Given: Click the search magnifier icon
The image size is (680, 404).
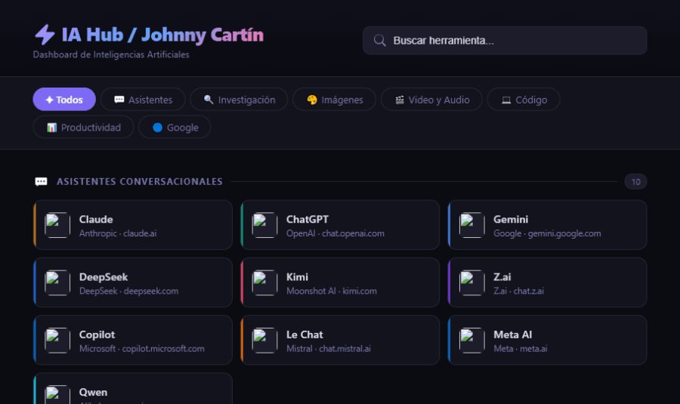Looking at the screenshot, I should click(x=379, y=40).
